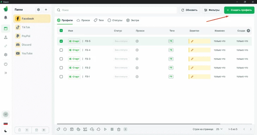Add proxy via plus icon for FB-5
Screen dimensions: 257x135
tap(137, 41)
